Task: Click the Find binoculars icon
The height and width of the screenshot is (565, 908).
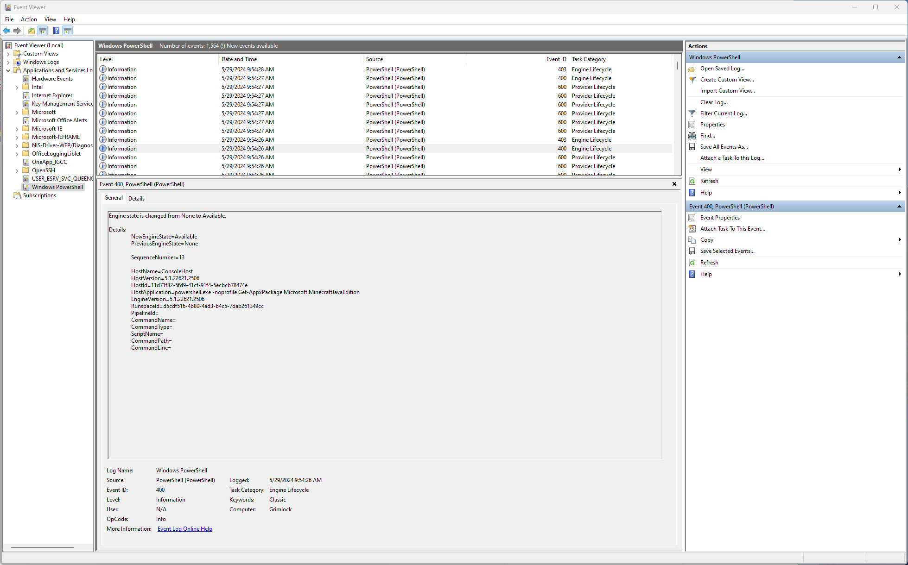Action: tap(692, 136)
